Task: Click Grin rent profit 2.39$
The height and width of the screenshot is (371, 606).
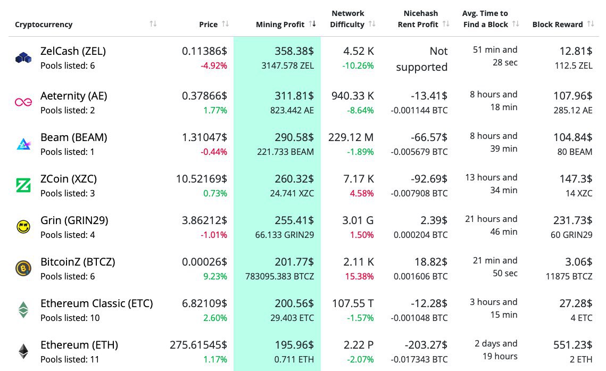Action: [x=434, y=220]
